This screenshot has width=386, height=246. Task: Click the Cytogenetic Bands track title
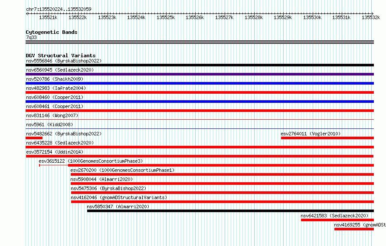tap(52, 32)
